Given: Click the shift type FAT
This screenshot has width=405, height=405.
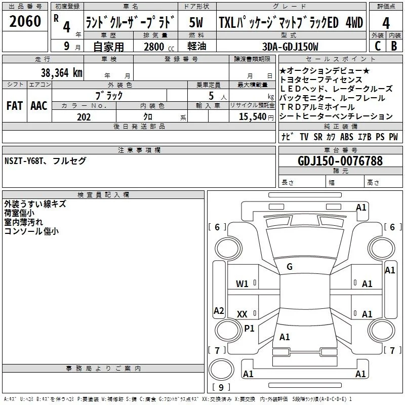Looking at the screenshot, I should point(15,106).
